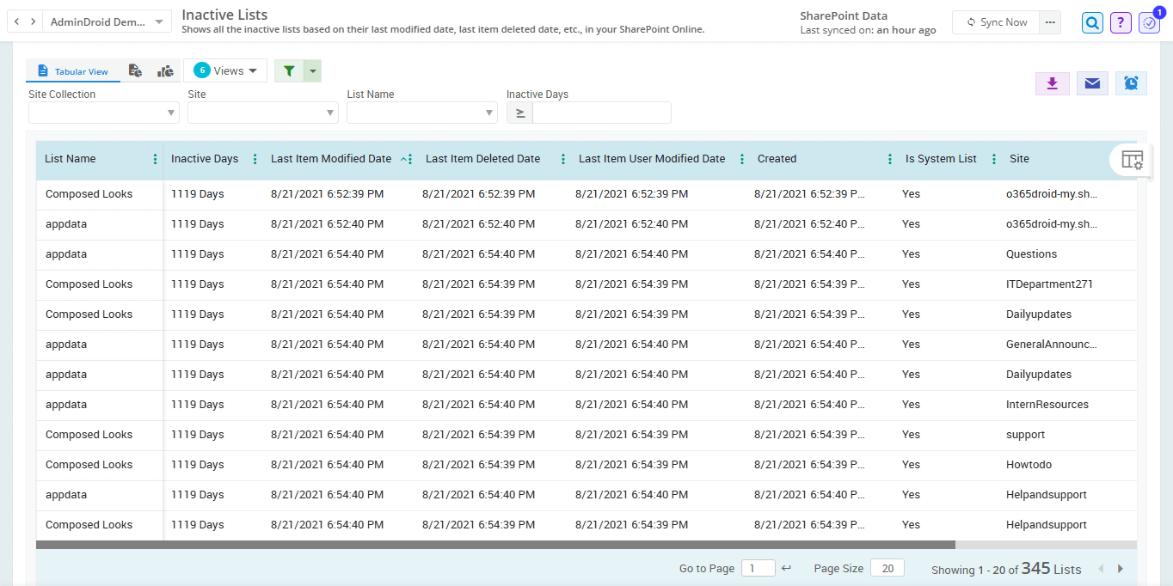Click the notifications icon showing 1 alert
Viewport: 1173px width, 586px height.
[1149, 21]
